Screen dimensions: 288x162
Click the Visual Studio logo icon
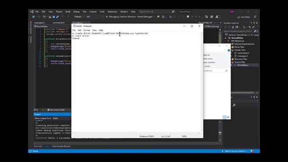(x=32, y=12)
